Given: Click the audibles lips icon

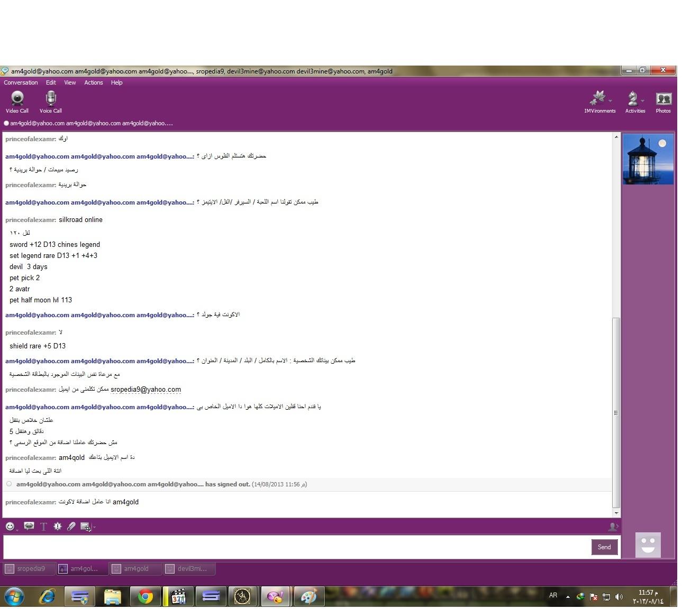Looking at the screenshot, I should (29, 526).
